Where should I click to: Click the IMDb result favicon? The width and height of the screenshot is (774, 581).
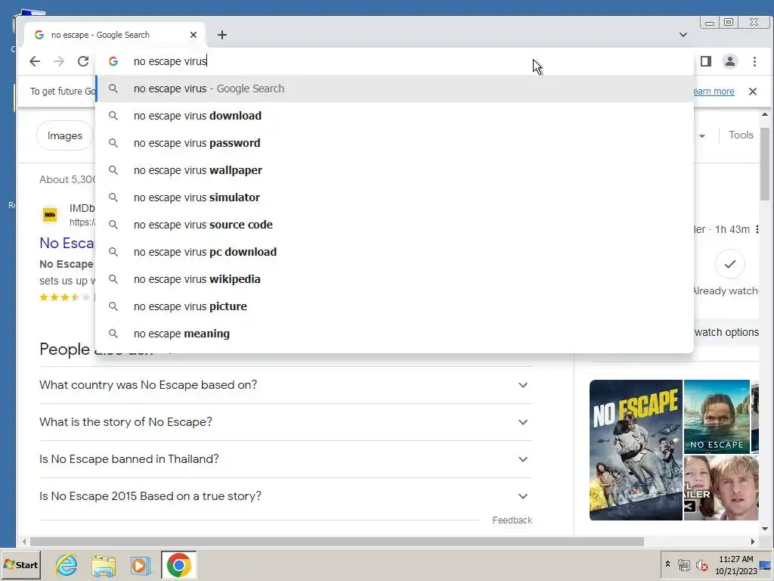tap(50, 214)
